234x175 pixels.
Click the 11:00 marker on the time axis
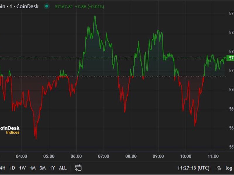pos(213,156)
